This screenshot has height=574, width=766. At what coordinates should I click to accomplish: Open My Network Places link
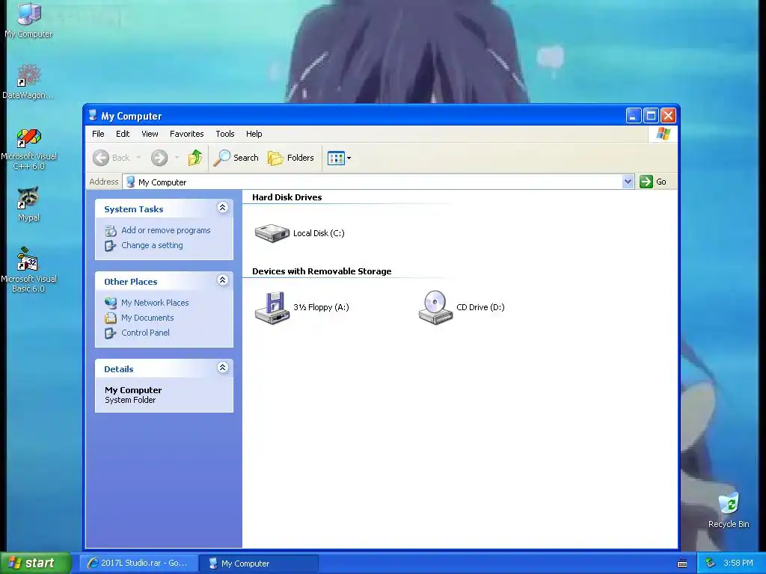[x=155, y=303]
